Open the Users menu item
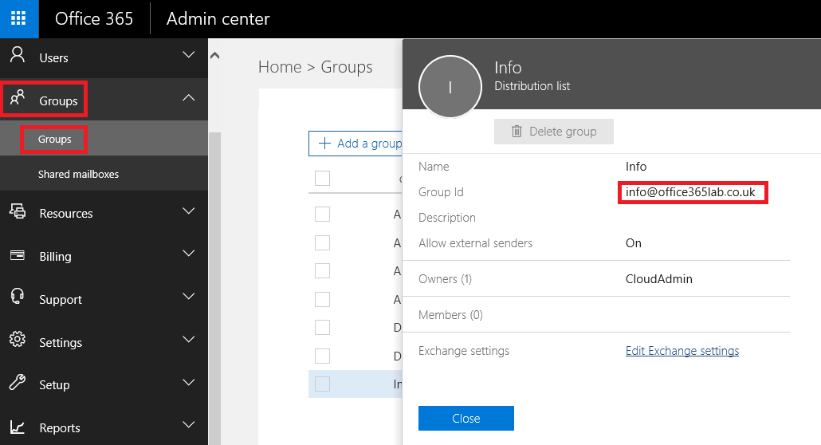This screenshot has height=445, width=821. [x=104, y=57]
